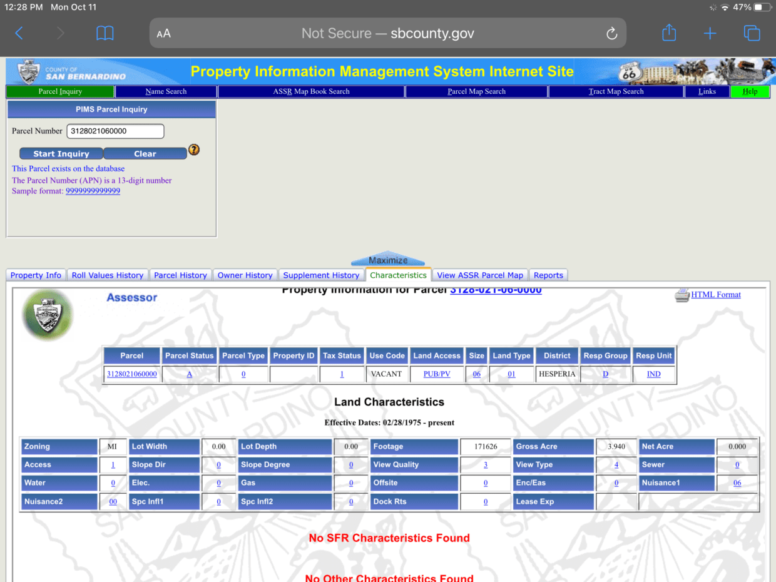This screenshot has height=582, width=776.
Task: Click the Parcel Status value A
Action: tap(190, 374)
